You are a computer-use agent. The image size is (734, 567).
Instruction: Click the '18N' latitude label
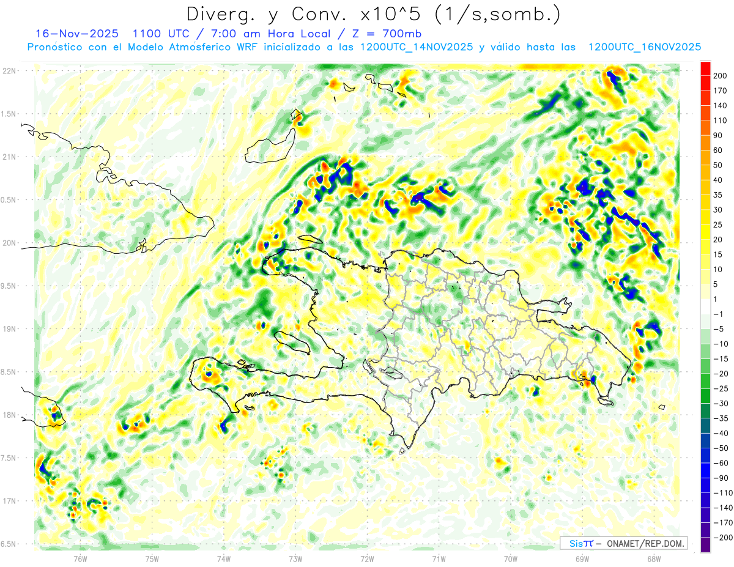(x=8, y=415)
